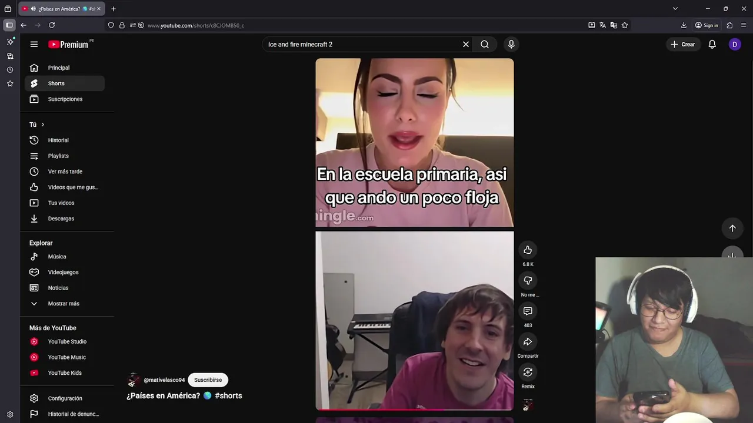Open the @mativelasco94 channel link

point(164,380)
